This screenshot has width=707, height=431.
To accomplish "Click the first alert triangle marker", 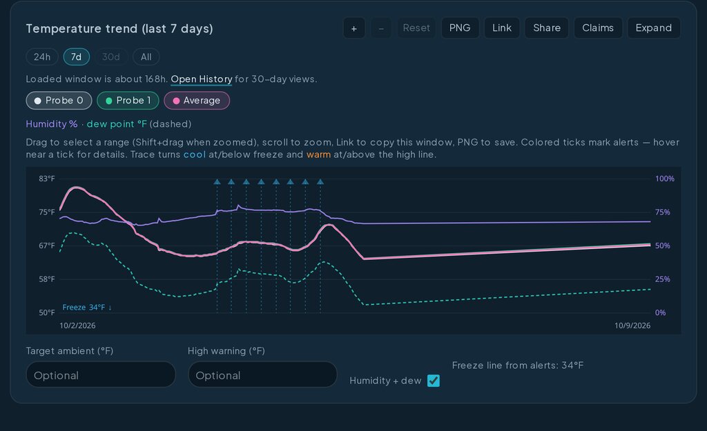I will [x=217, y=182].
